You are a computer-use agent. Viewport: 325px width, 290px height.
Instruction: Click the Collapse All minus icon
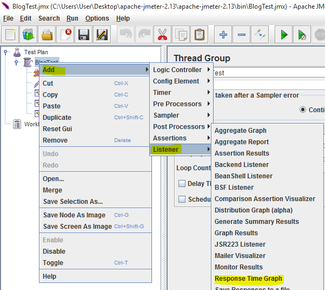point(242,35)
